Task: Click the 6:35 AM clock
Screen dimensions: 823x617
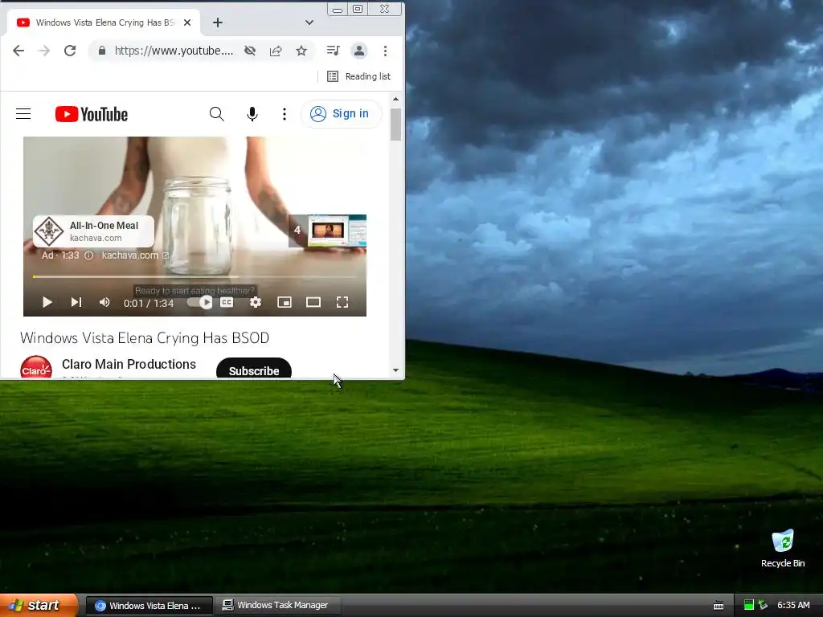Action: [x=793, y=605]
